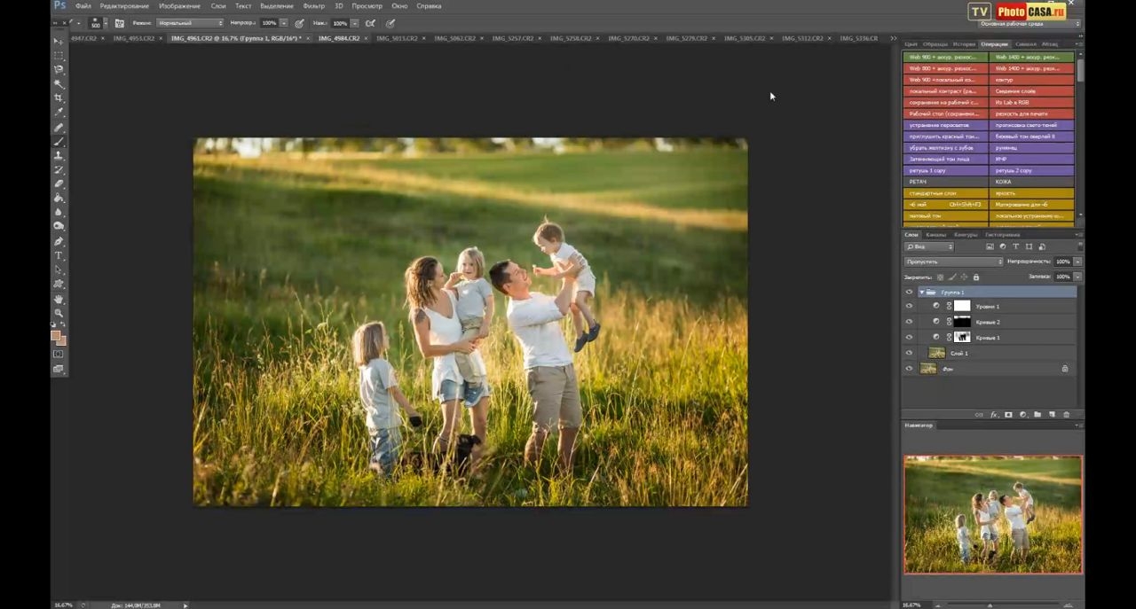Click the Delete layer trash icon
Screen dimensions: 1136x609
pyautogui.click(x=1066, y=415)
